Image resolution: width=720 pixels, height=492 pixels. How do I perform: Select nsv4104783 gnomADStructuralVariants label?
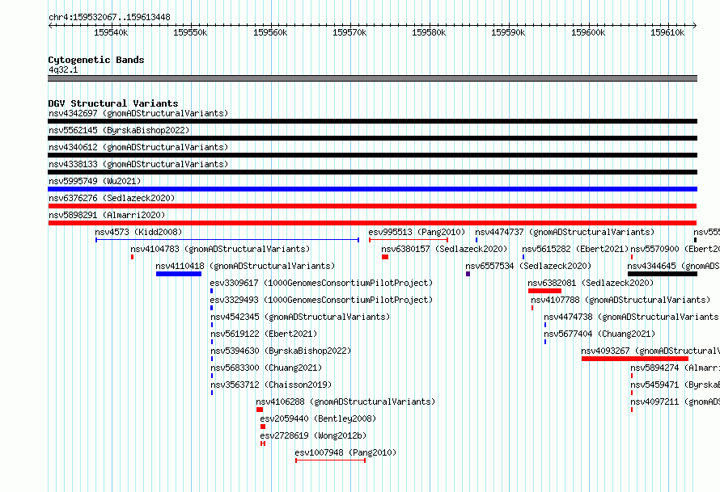point(220,249)
